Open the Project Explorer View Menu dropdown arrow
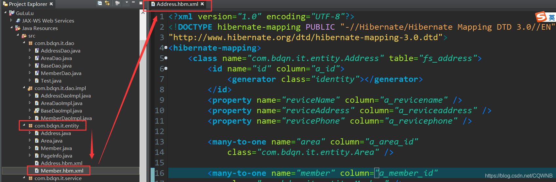 [127, 3]
